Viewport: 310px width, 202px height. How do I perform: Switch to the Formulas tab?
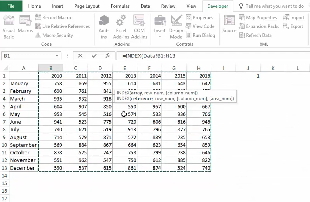point(120,6)
